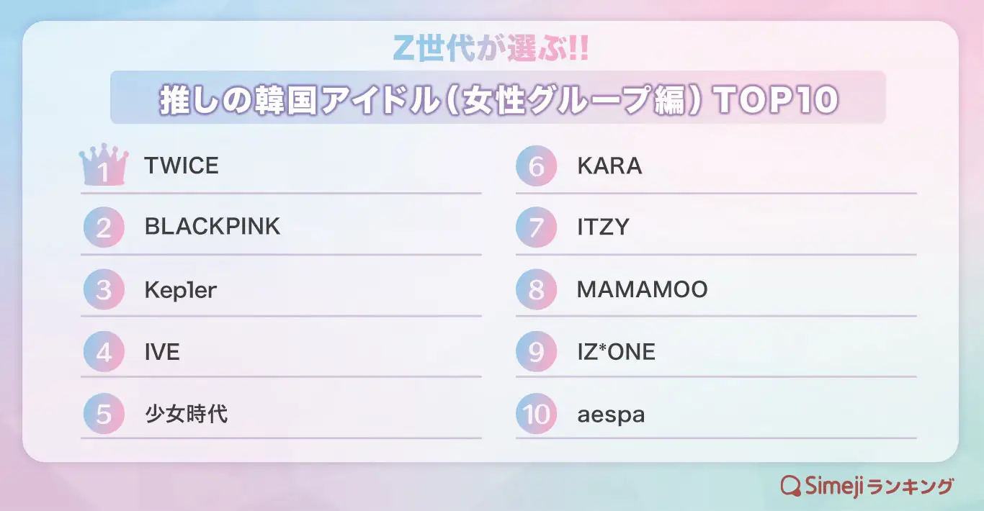The height and width of the screenshot is (511, 984).
Task: Select the TWICE entry
Action: pos(182,166)
